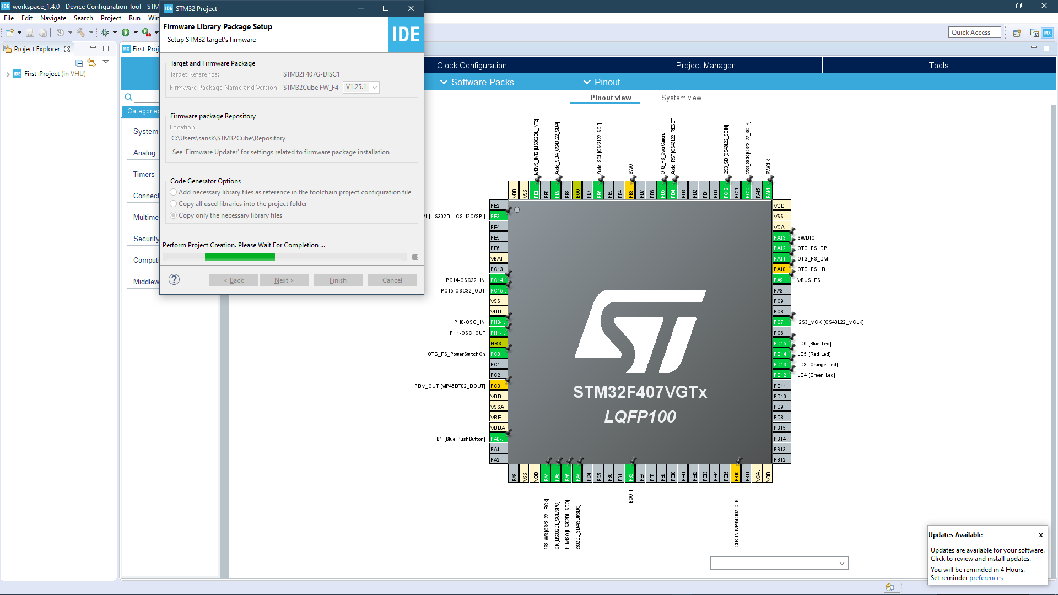Click the Cancel button in dialog

click(392, 280)
